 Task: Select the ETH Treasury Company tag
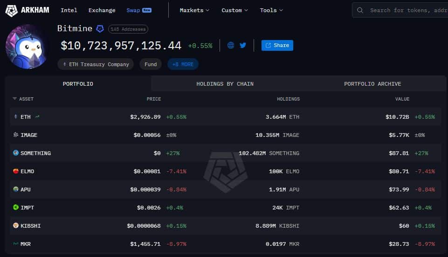[x=96, y=64]
